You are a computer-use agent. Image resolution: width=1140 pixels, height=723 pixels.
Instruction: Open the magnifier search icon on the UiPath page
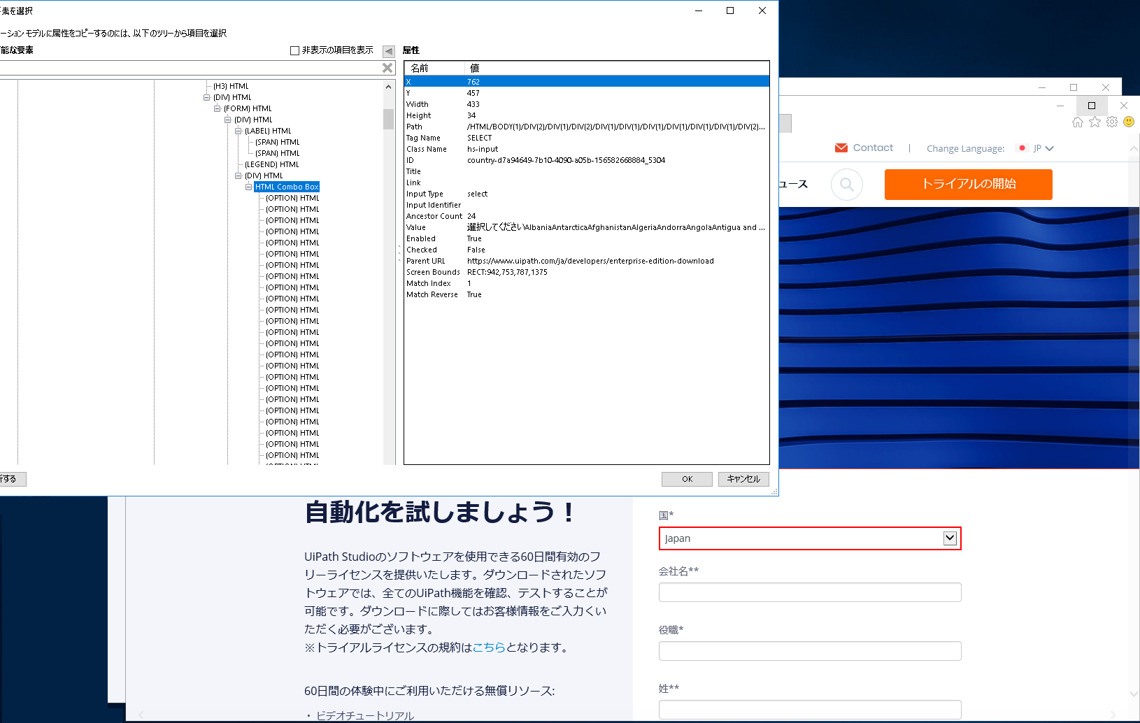click(847, 185)
